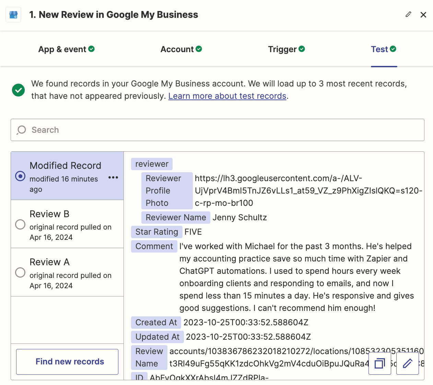
Task: Click the green check beside Account
Action: pyautogui.click(x=199, y=49)
